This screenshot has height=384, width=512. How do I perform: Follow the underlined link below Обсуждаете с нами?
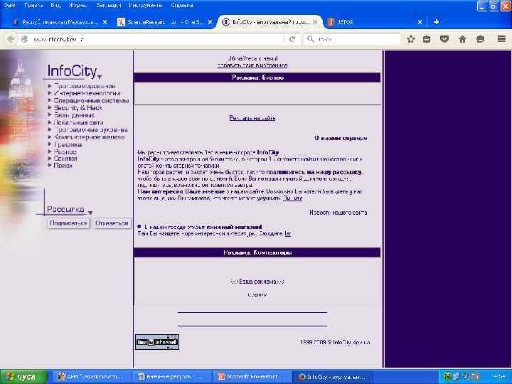(252, 65)
